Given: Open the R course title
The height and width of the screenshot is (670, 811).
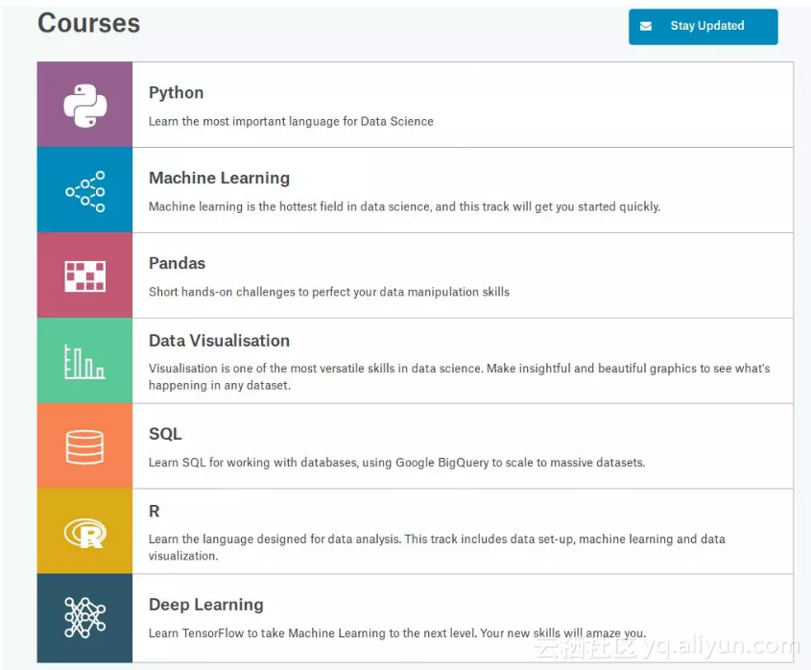Looking at the screenshot, I should (x=155, y=512).
